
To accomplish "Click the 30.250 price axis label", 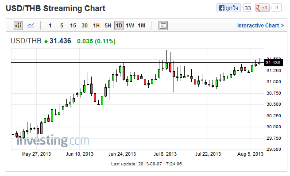I will 274,115.
